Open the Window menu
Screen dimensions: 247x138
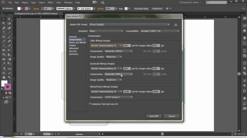[x=68, y=3]
